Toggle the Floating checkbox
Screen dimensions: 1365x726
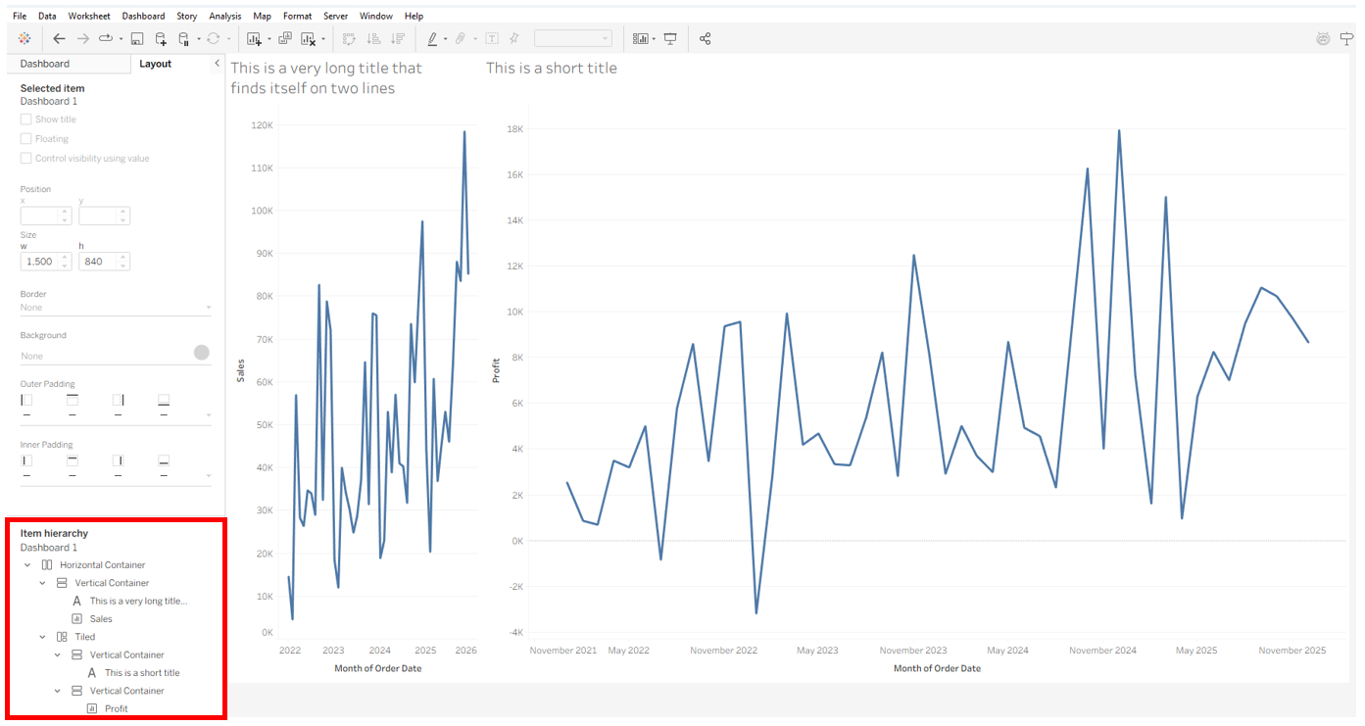tap(26, 139)
